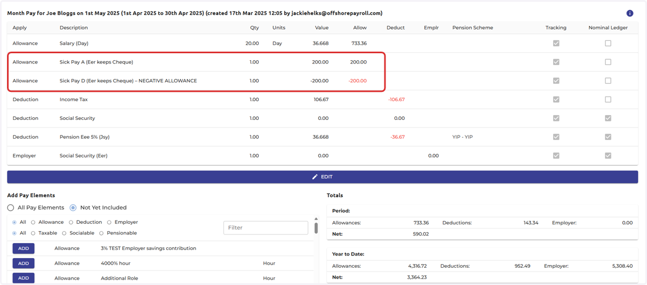Click the Pension Eee 5% (Jsy) description
Screen dimensions: 647x285
85,137
